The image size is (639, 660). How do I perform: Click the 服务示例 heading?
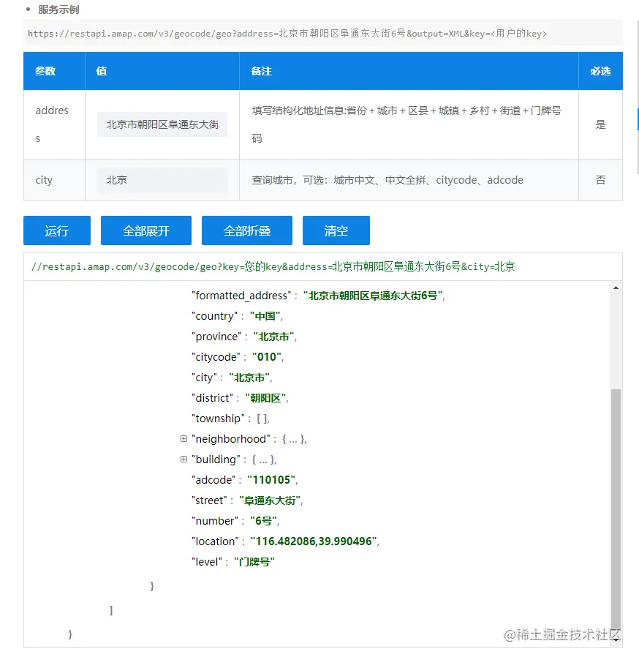coord(58,10)
